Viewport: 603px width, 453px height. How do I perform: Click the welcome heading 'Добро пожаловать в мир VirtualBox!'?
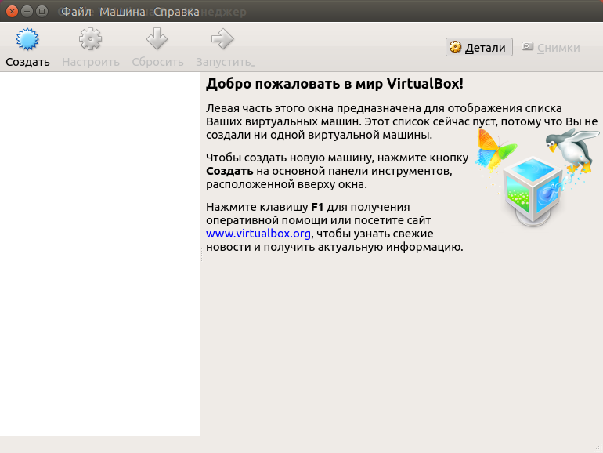tap(334, 84)
